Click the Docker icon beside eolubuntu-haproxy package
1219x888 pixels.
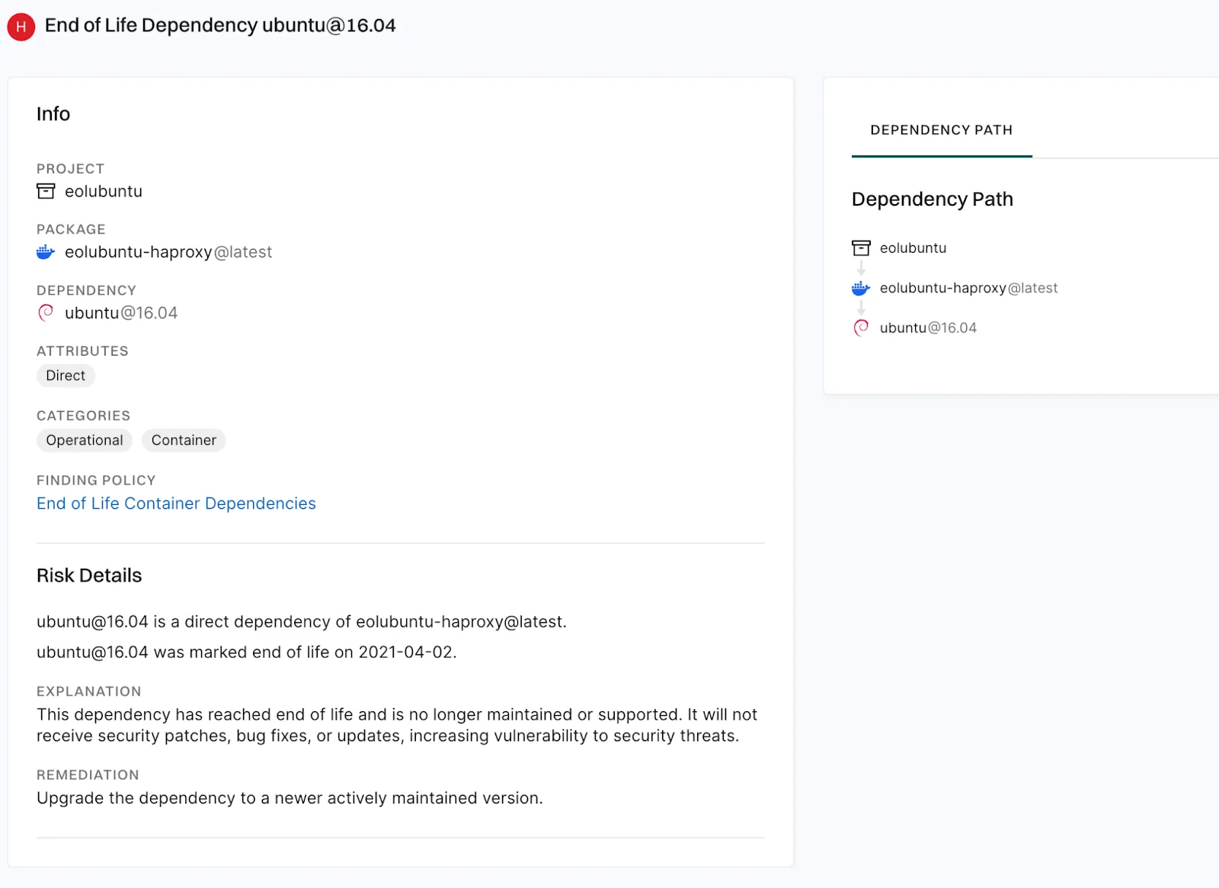click(46, 252)
